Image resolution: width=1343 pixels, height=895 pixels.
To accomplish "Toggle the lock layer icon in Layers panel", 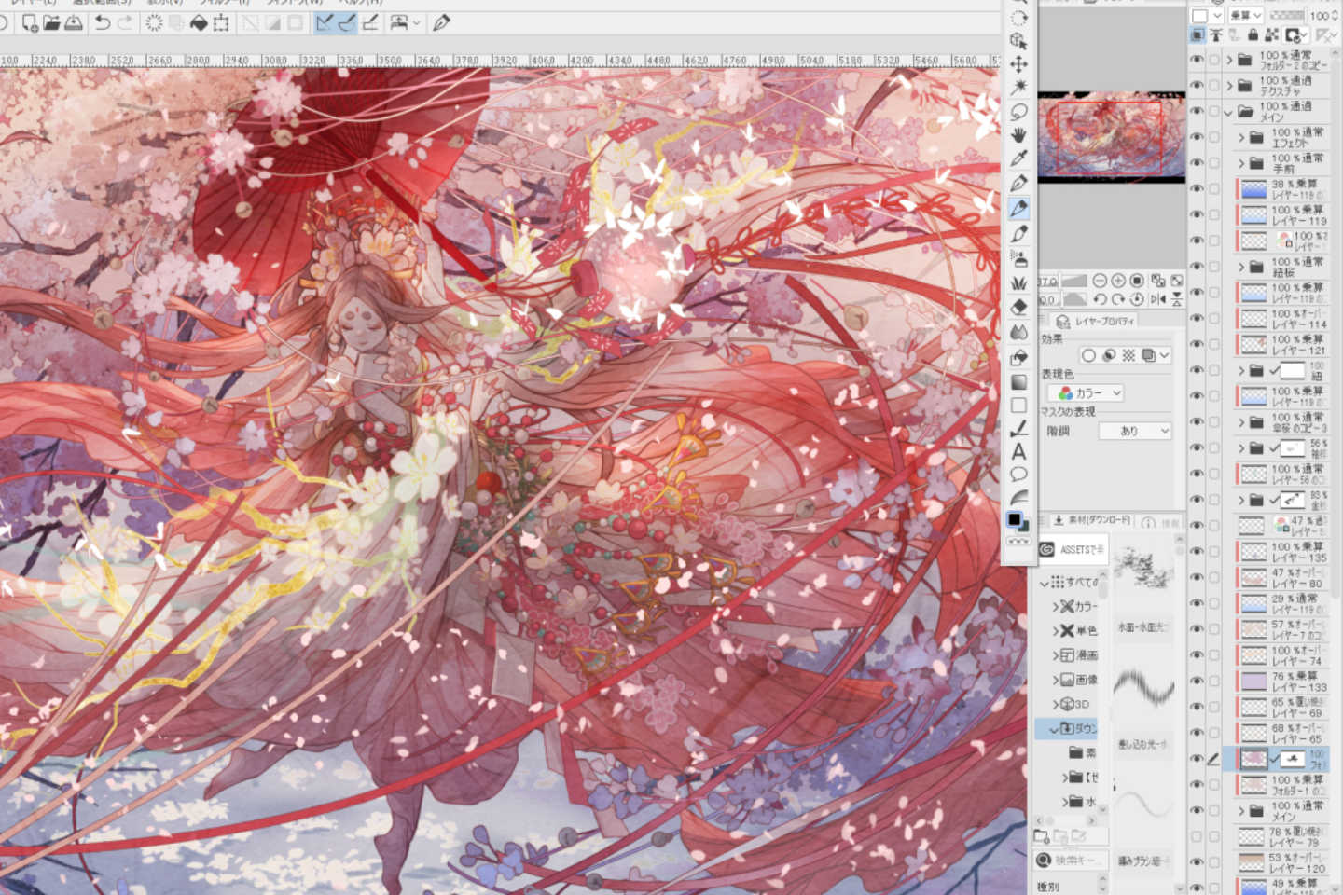I will pyautogui.click(x=1253, y=35).
